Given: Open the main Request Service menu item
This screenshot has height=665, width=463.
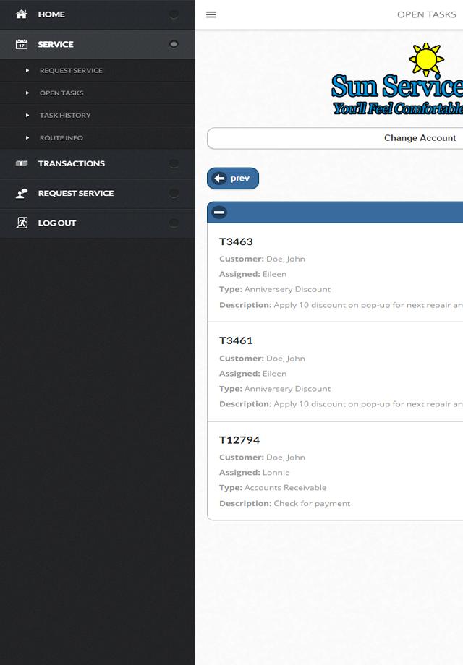Looking at the screenshot, I should tap(98, 193).
